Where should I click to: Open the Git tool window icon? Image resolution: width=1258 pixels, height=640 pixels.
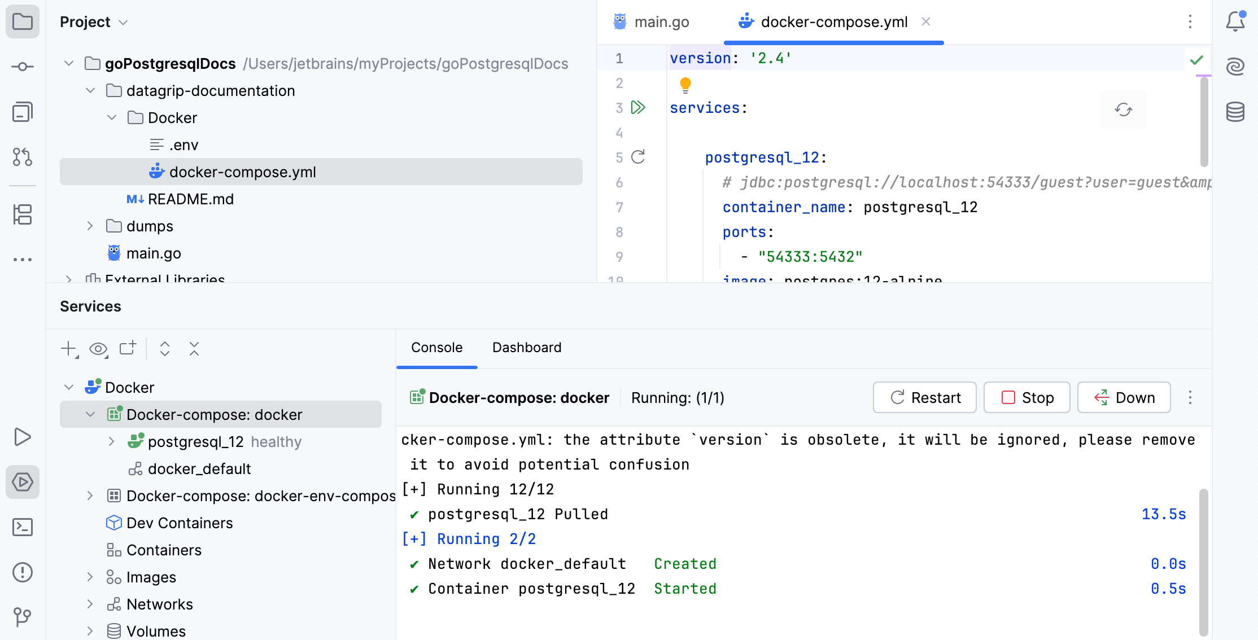pos(23,617)
